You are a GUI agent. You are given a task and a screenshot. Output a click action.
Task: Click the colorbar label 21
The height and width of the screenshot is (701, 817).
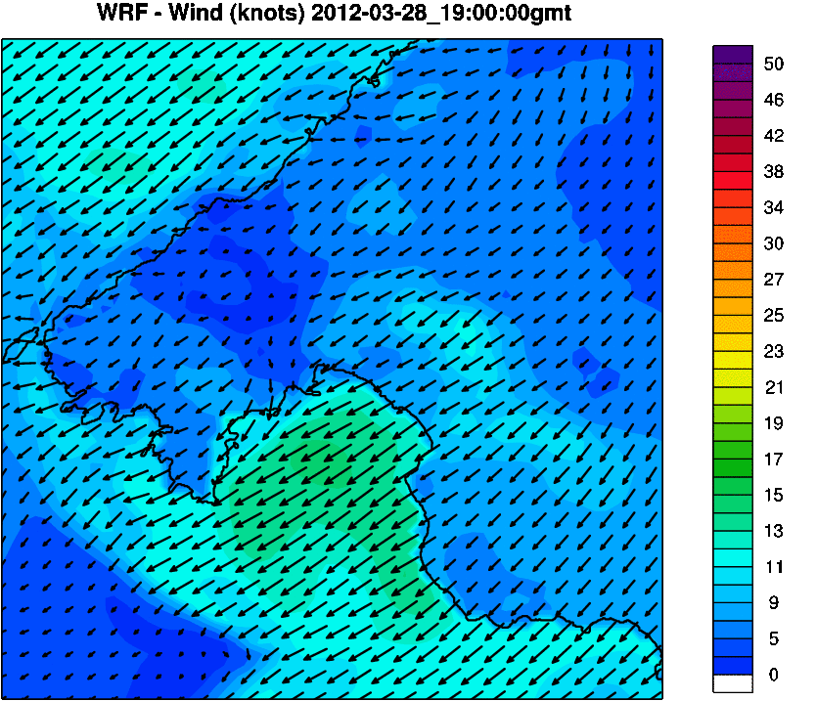click(774, 387)
